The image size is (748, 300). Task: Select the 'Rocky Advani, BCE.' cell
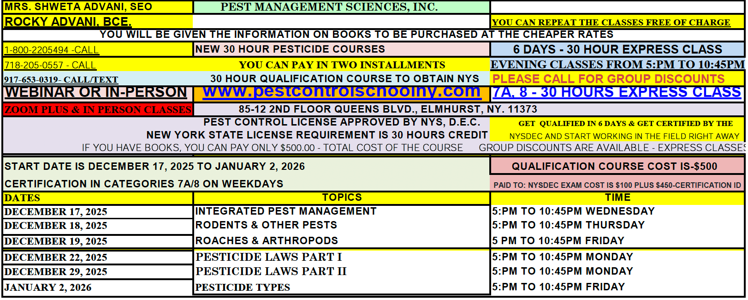click(x=98, y=21)
